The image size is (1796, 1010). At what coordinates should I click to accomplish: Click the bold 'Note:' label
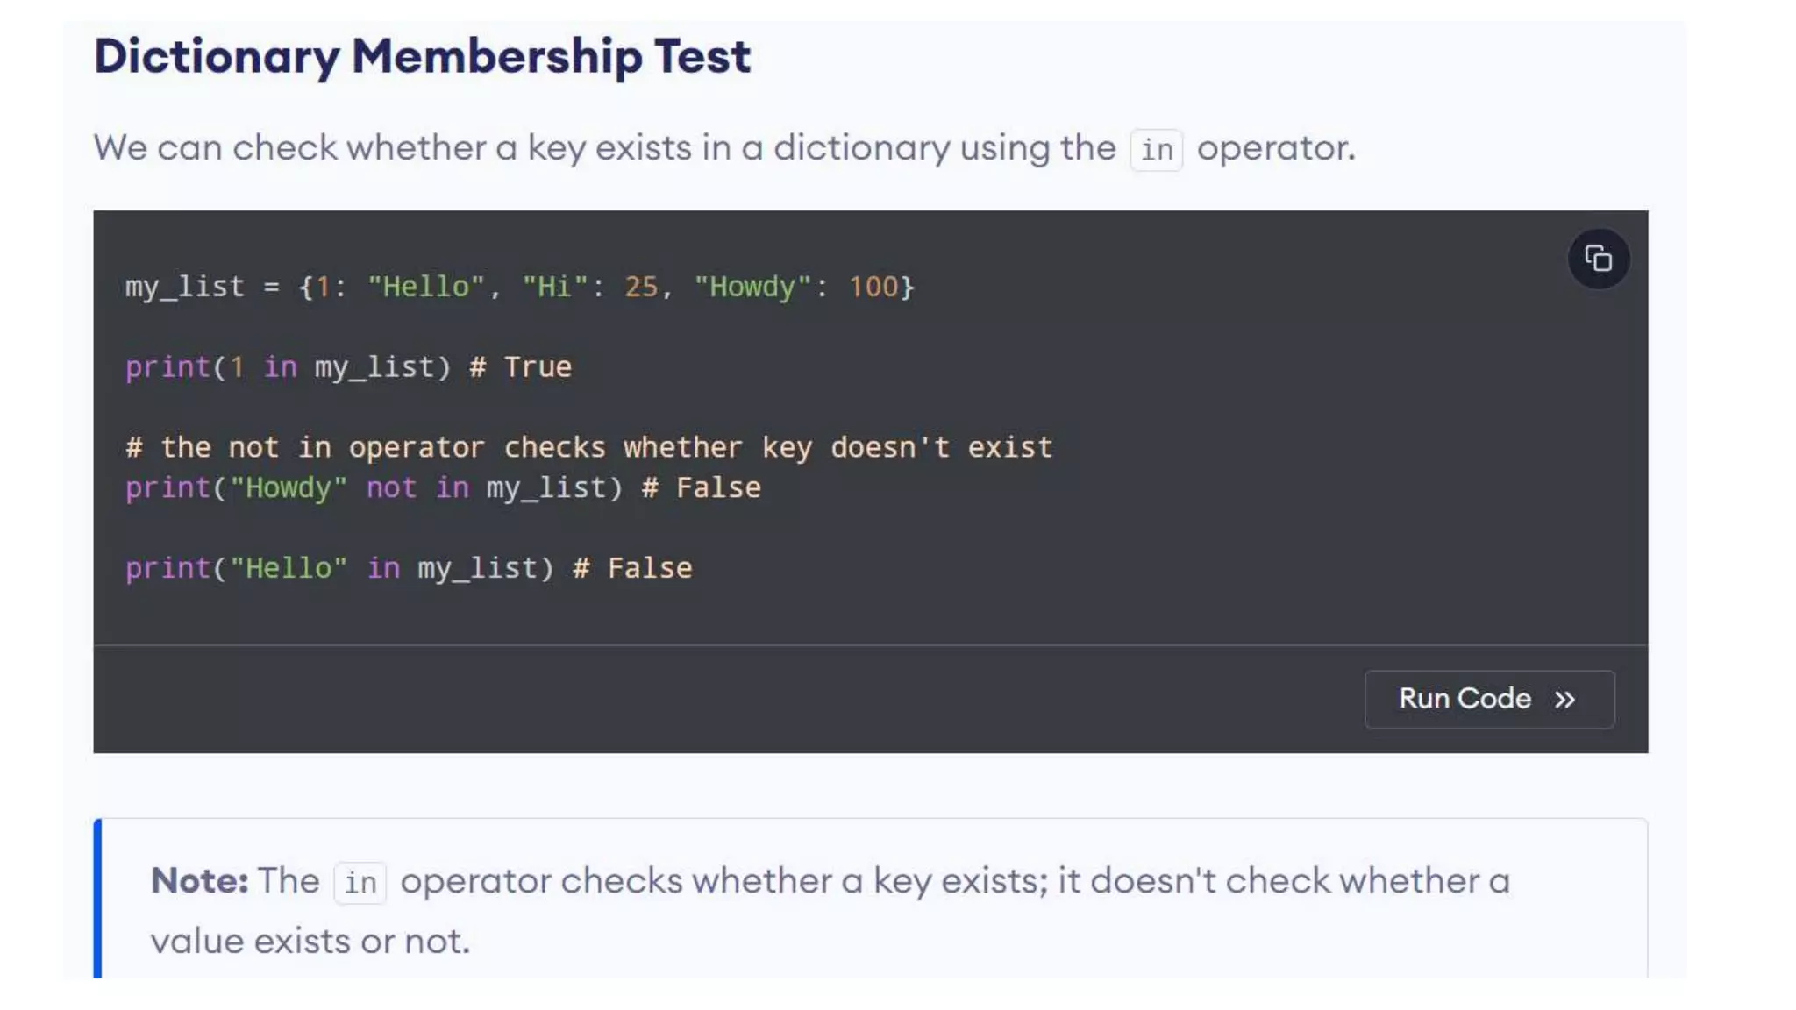click(x=199, y=881)
